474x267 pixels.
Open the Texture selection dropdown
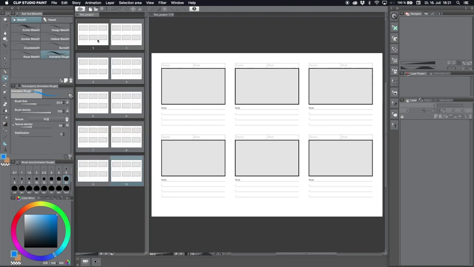click(46, 119)
